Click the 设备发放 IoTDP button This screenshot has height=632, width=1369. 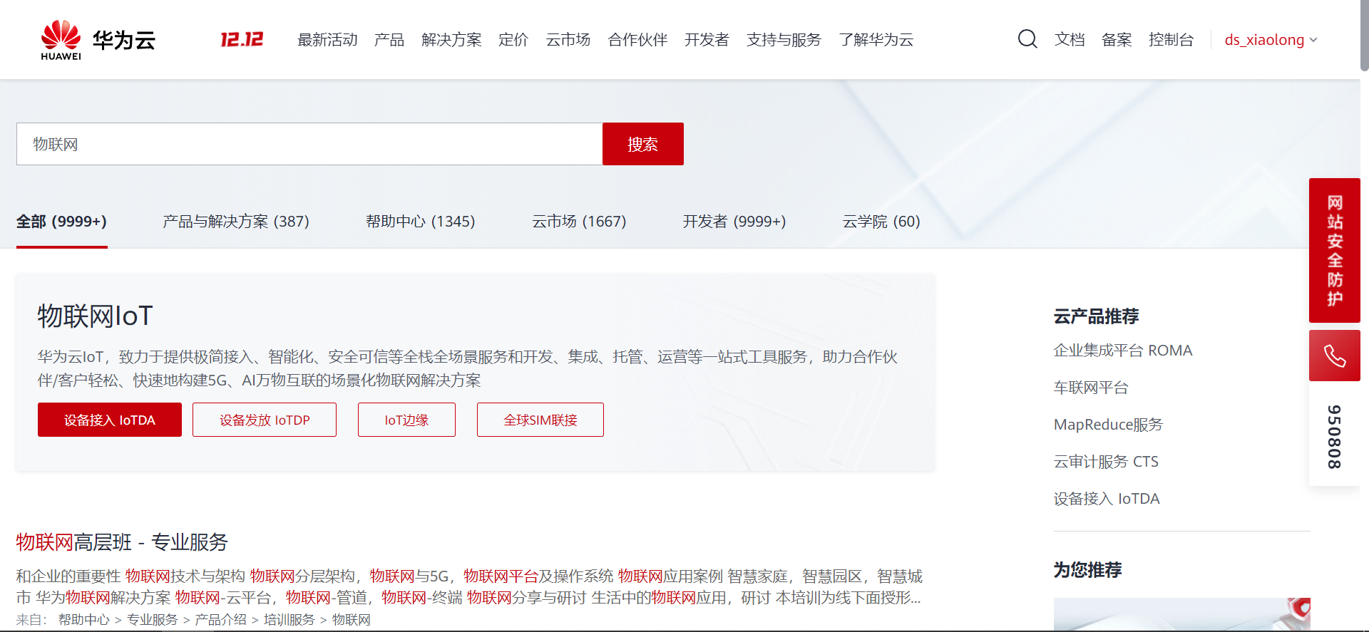pos(265,420)
